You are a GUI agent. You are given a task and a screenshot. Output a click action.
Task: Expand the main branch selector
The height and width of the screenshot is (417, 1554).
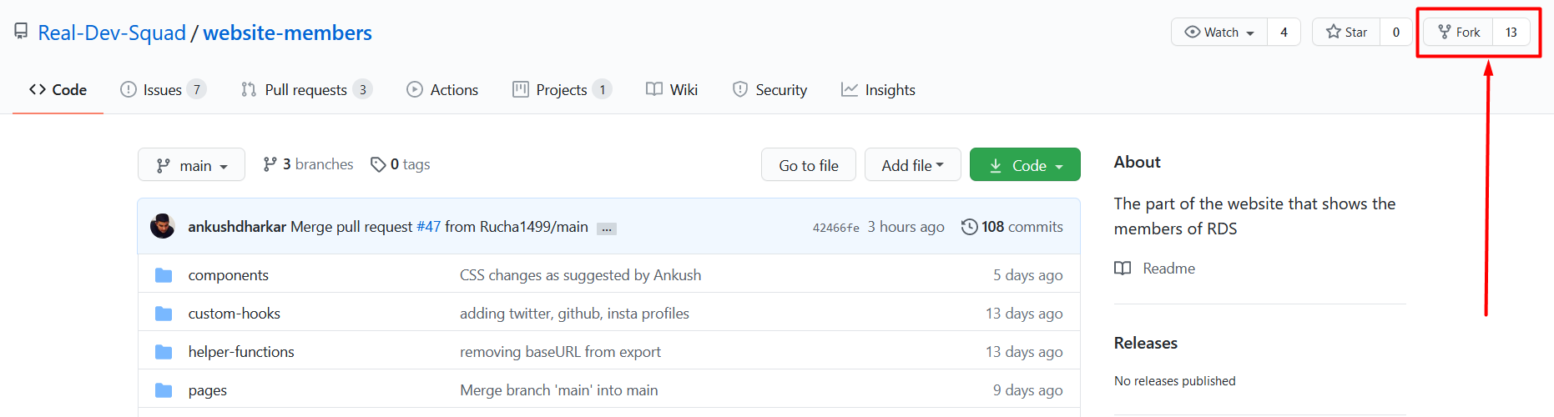click(x=191, y=165)
